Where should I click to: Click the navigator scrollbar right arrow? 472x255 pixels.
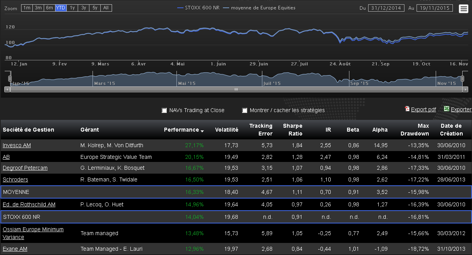pyautogui.click(x=465, y=89)
